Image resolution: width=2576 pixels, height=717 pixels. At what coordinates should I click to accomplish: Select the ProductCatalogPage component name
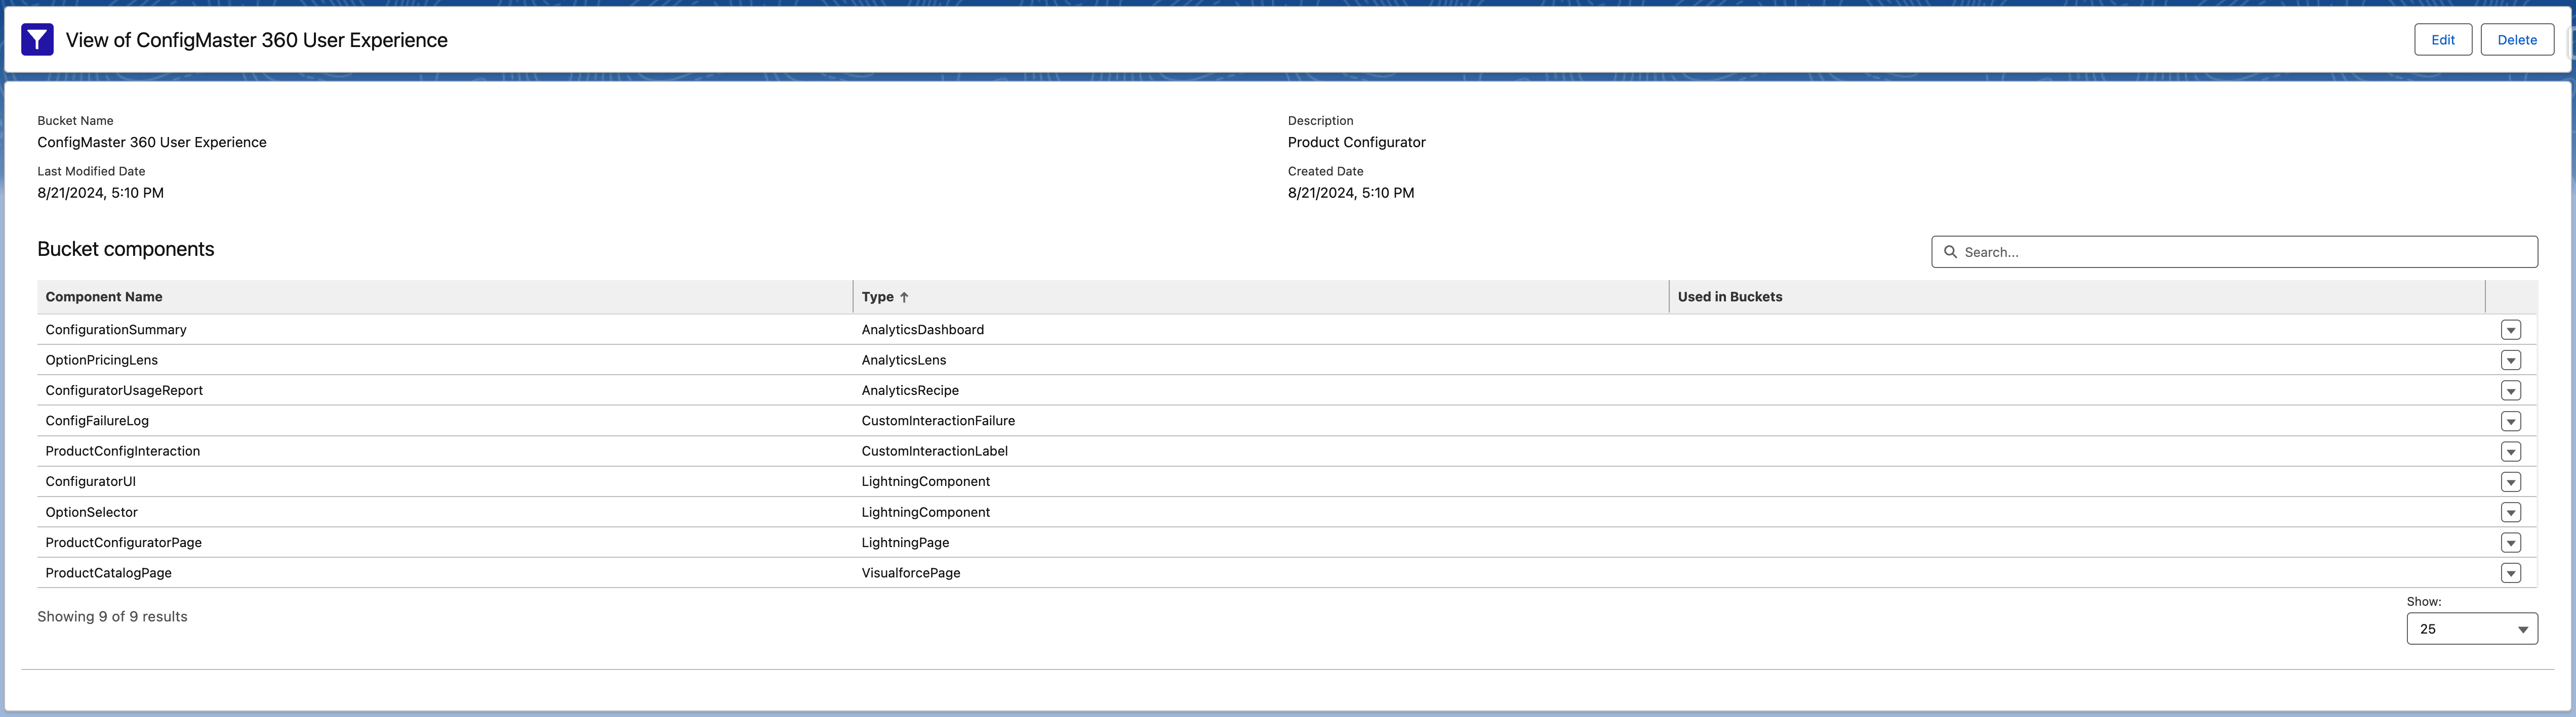[x=108, y=573]
